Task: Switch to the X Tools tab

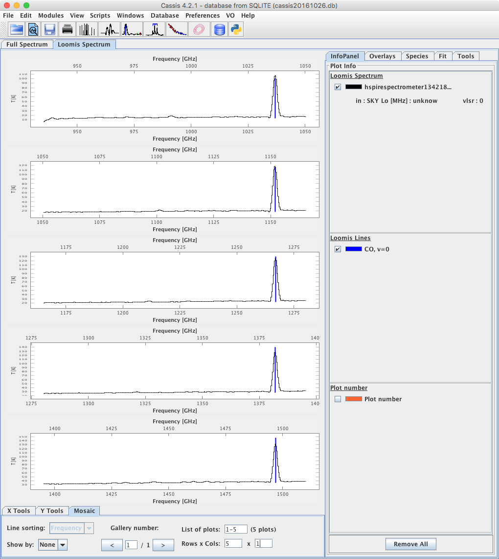Action: click(x=19, y=511)
